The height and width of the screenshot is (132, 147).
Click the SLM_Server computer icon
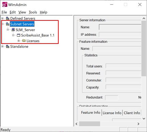click(13, 30)
